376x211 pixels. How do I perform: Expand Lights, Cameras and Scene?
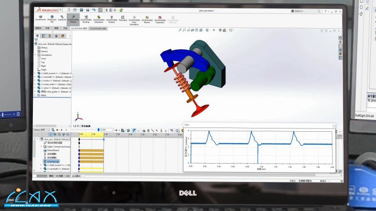pyautogui.click(x=41, y=146)
